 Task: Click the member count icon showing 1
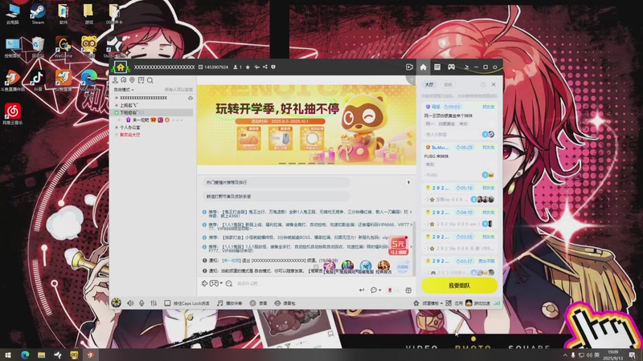coord(237,67)
